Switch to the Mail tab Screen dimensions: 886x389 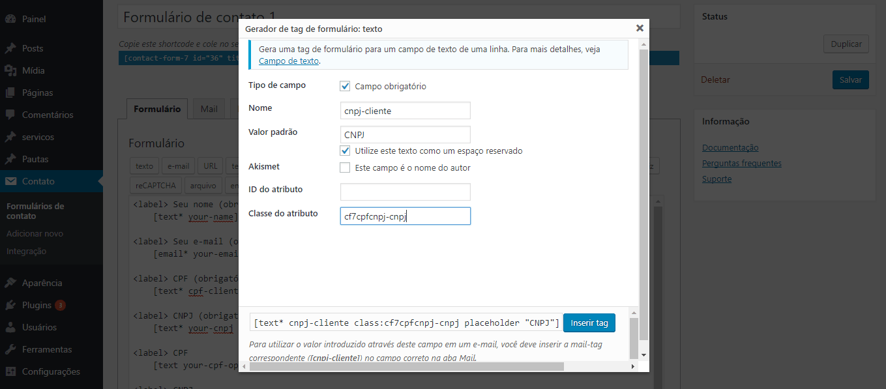pyautogui.click(x=209, y=109)
